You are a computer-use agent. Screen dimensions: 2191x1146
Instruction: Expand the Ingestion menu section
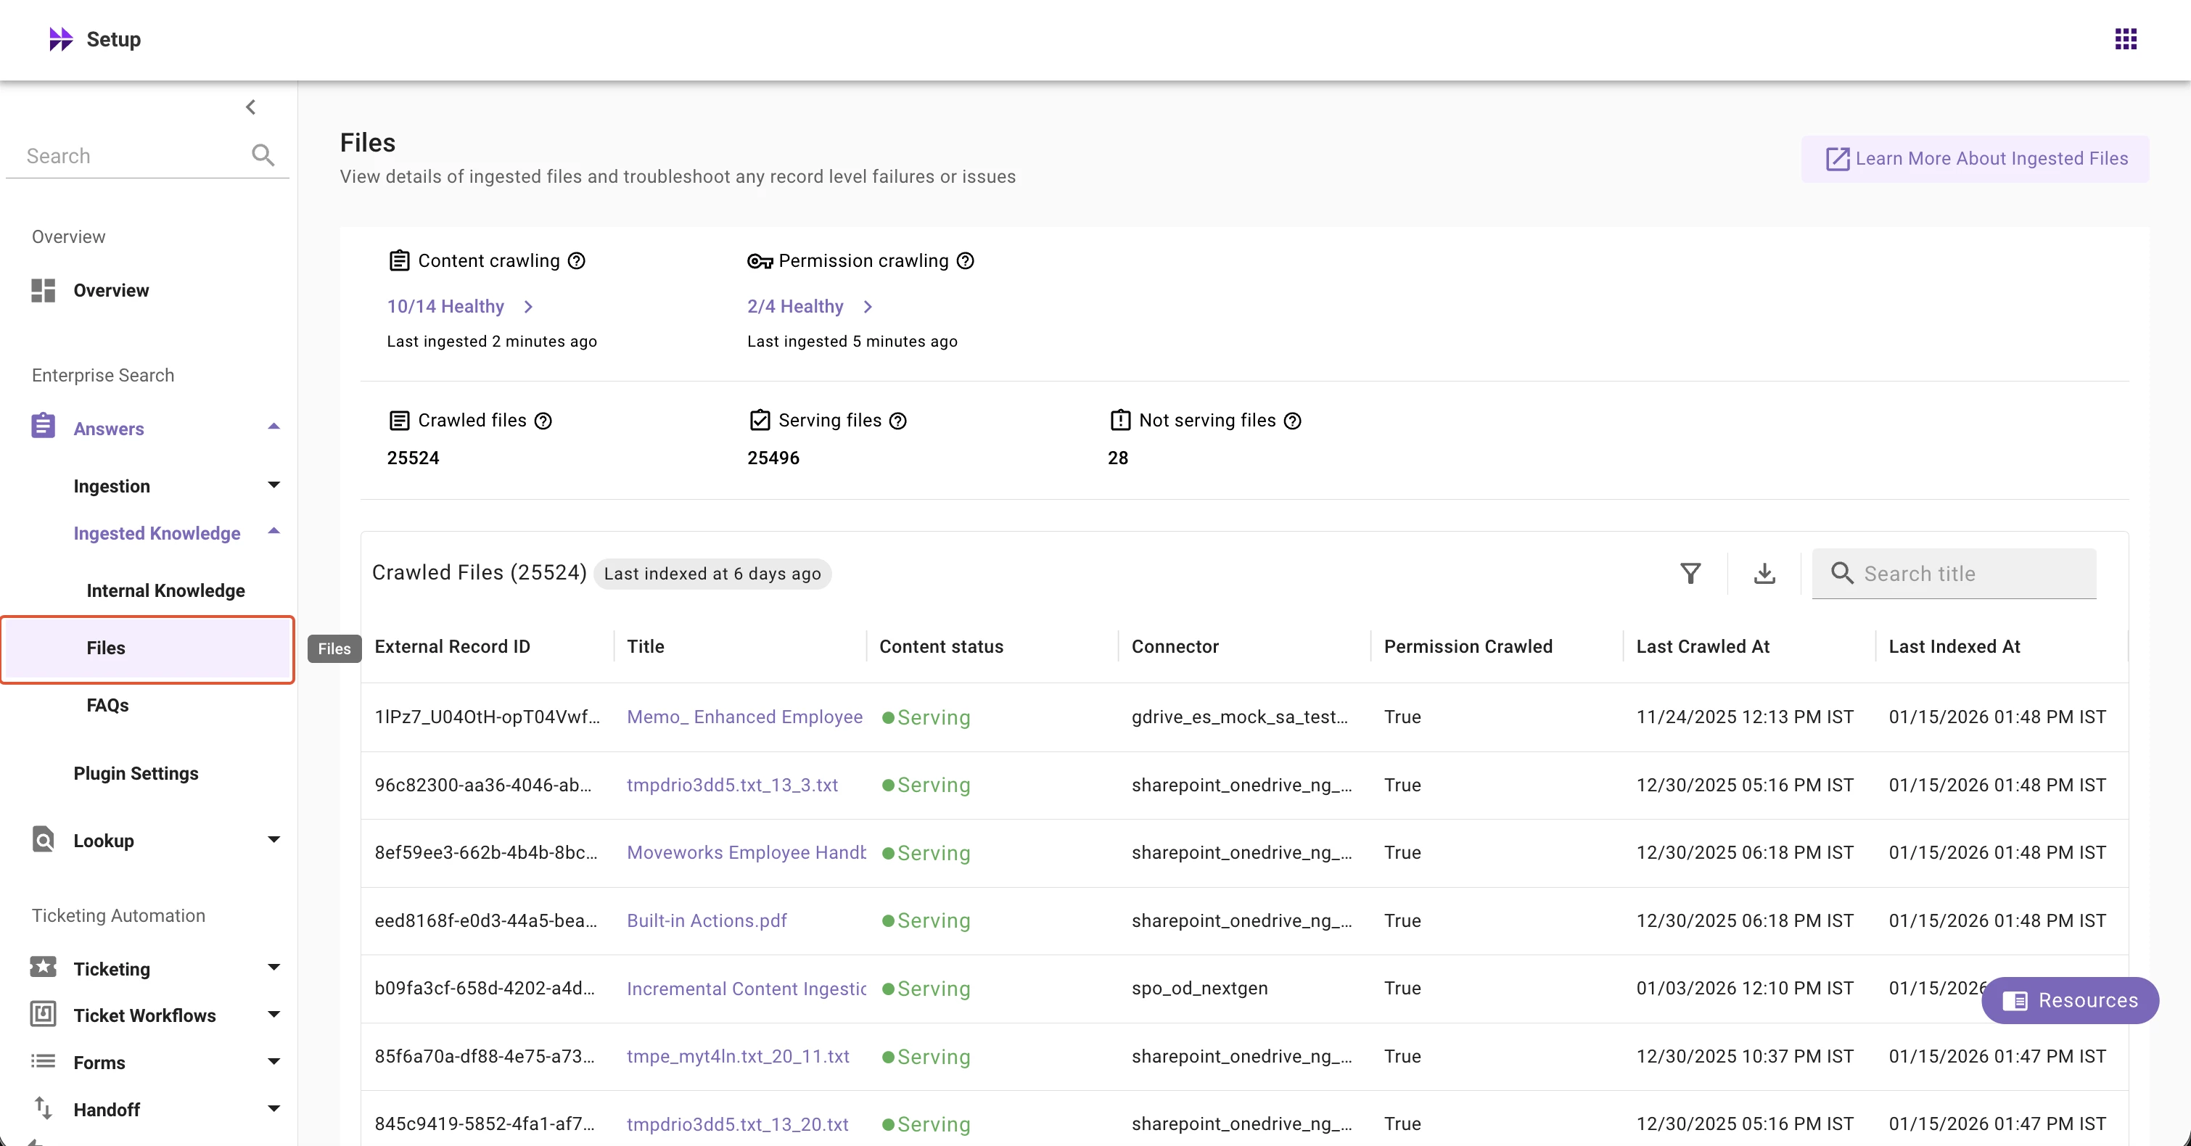(x=274, y=485)
